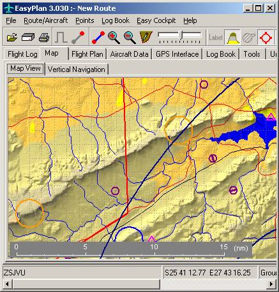
Task: Click the pencil edit map icon
Action: 146,37
